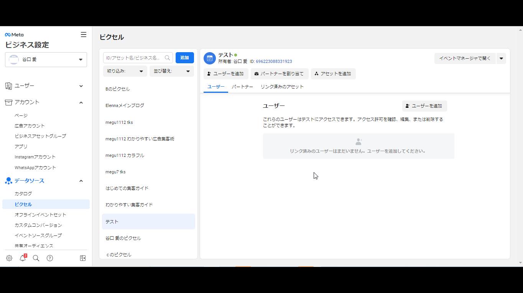Collapse the データソース sidebar section
The width and height of the screenshot is (523, 293).
[81, 181]
